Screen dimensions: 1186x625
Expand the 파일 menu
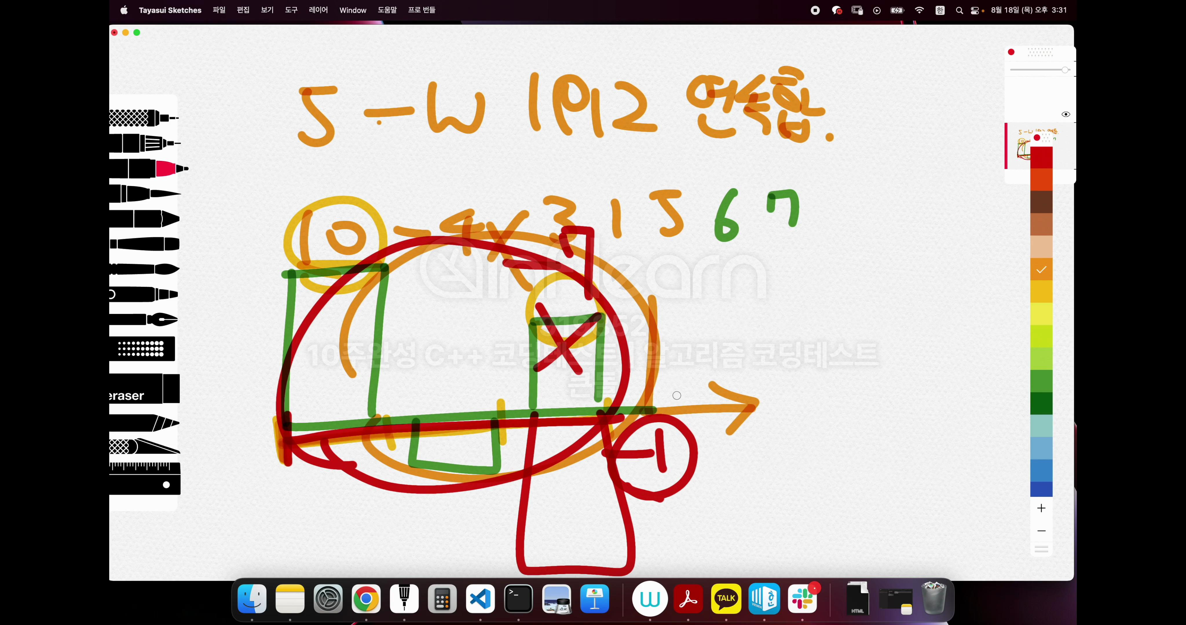[219, 10]
